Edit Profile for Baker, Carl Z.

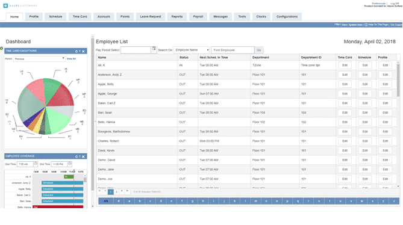(385, 103)
